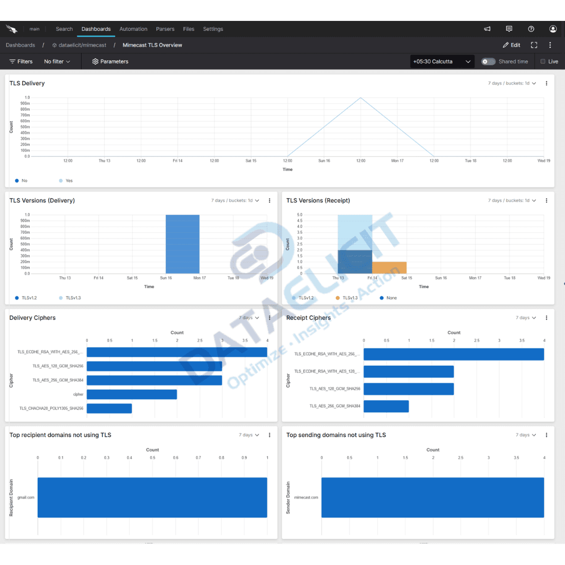Click the Dashboards breadcrumb link
Image resolution: width=565 pixels, height=565 pixels.
tap(20, 45)
